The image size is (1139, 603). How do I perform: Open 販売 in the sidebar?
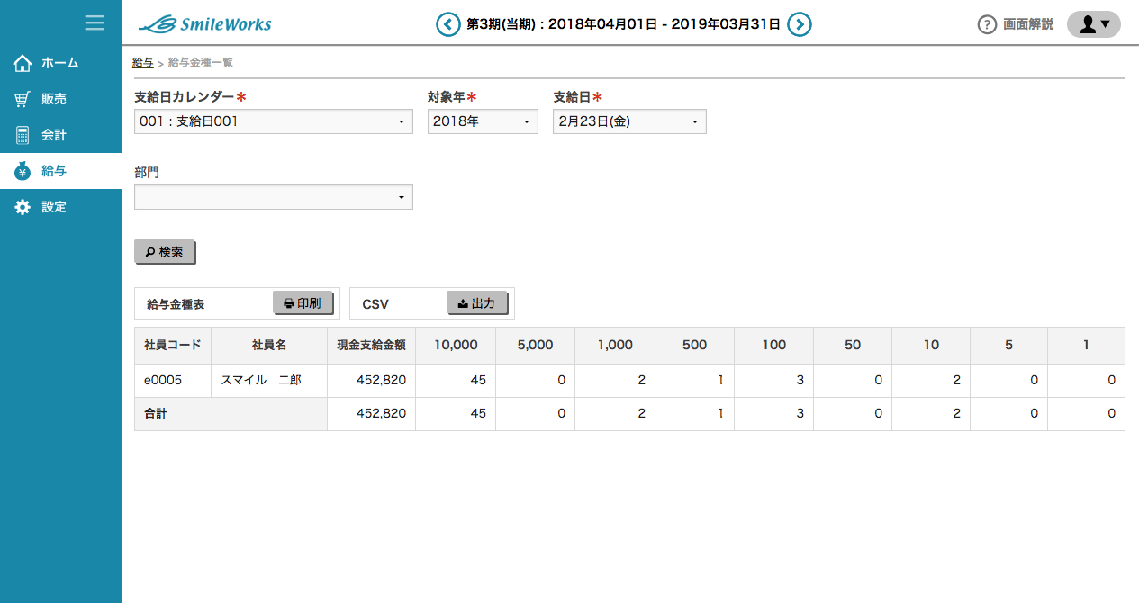(x=60, y=99)
